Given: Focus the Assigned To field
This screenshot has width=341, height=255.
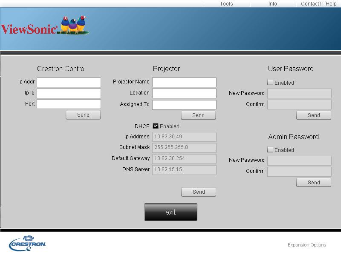Looking at the screenshot, I should [x=184, y=105].
